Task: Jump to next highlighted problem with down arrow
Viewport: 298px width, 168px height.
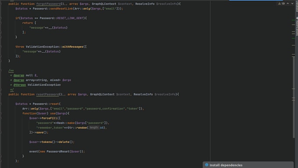Action: 292,3
